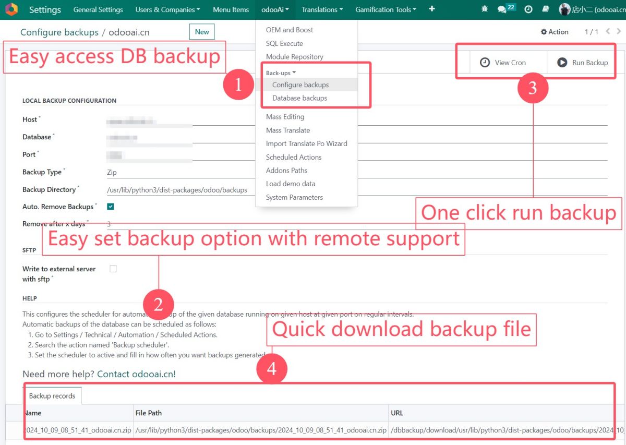626x445 pixels.
Task: Click the Contact odooai.cn! link
Action: 136,374
